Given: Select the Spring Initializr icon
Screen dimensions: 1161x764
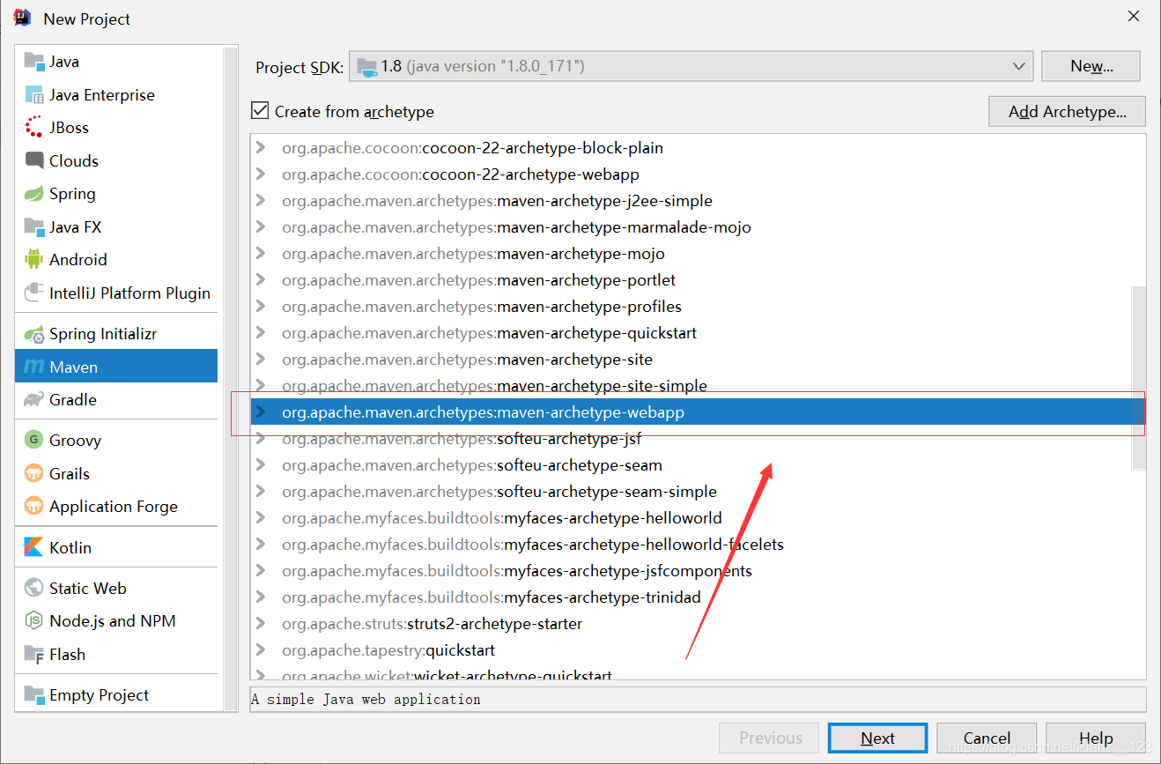Looking at the screenshot, I should [x=34, y=334].
